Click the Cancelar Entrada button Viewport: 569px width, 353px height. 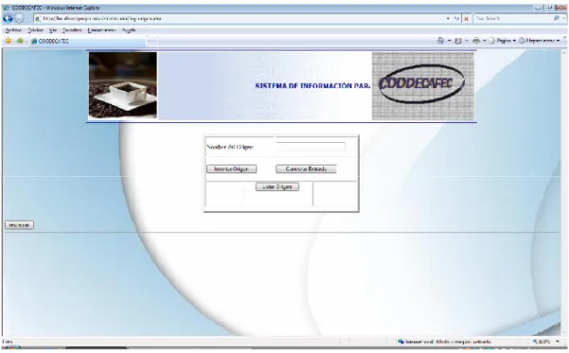pyautogui.click(x=306, y=169)
